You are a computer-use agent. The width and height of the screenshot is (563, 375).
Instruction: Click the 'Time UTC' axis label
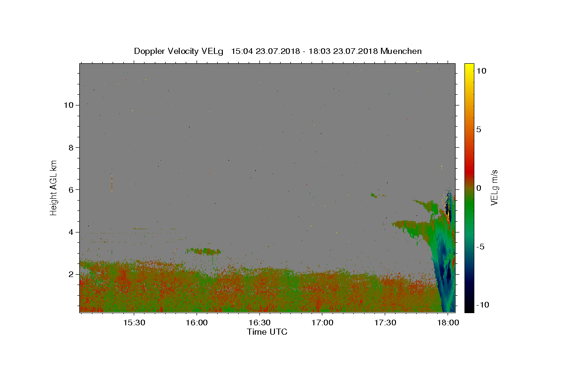click(267, 332)
